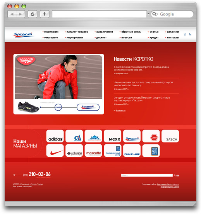Open the "каталог товаров" menu item
The image size is (201, 214).
click(x=77, y=32)
